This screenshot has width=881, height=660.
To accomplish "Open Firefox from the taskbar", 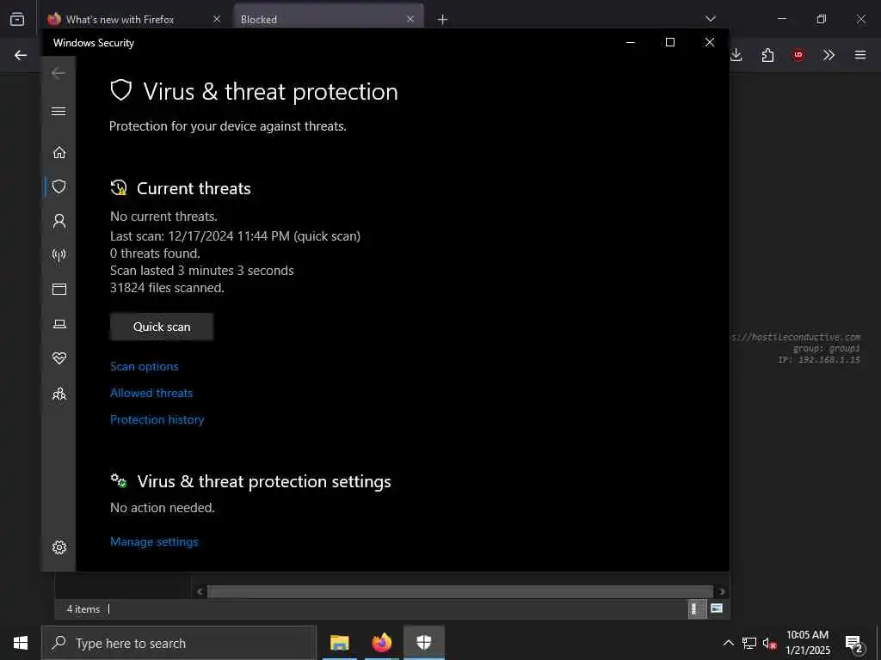I will point(381,643).
